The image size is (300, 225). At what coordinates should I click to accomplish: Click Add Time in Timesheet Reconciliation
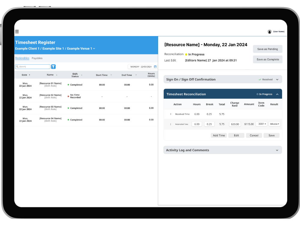(219, 135)
